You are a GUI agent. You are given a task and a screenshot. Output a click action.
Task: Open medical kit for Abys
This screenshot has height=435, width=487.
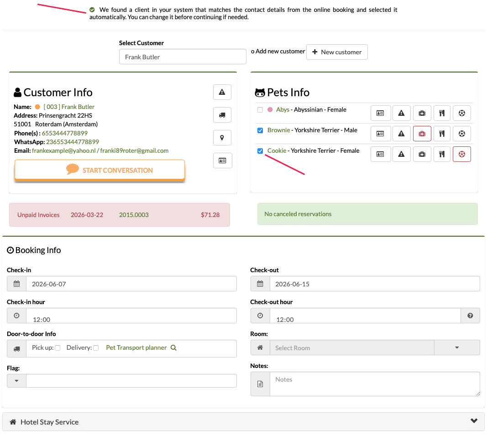click(422, 113)
